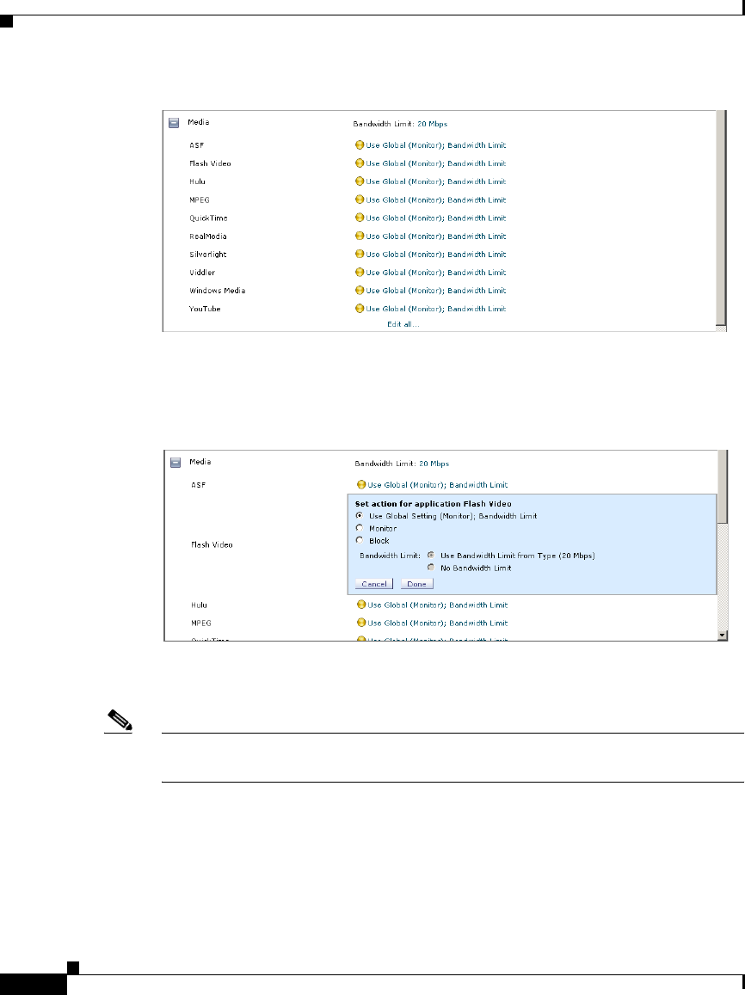Click the upper panel vertical scrollbar

pyautogui.click(x=721, y=218)
